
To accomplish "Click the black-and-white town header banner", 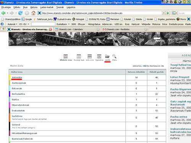I will (100, 39).
